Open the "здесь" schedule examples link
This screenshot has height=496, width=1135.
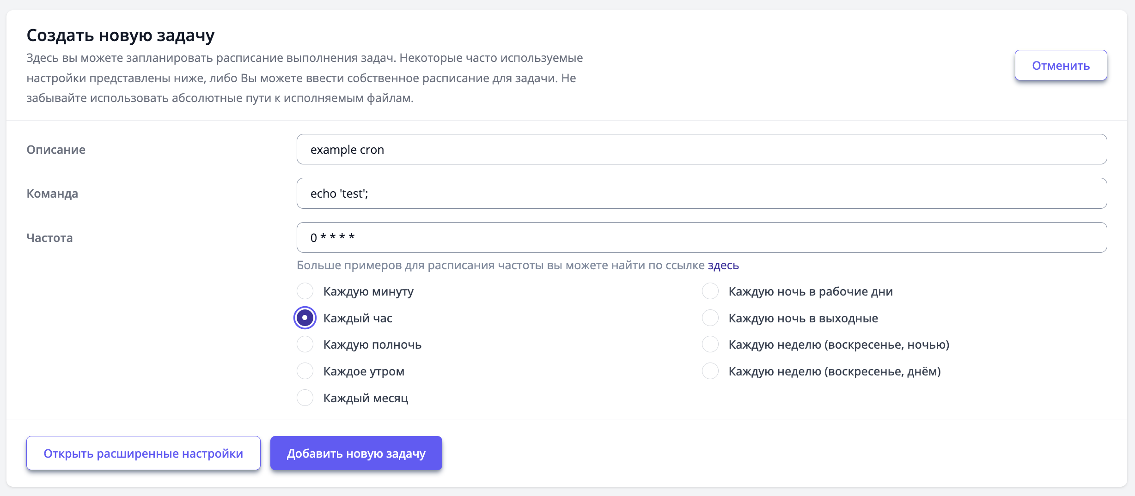(x=723, y=266)
